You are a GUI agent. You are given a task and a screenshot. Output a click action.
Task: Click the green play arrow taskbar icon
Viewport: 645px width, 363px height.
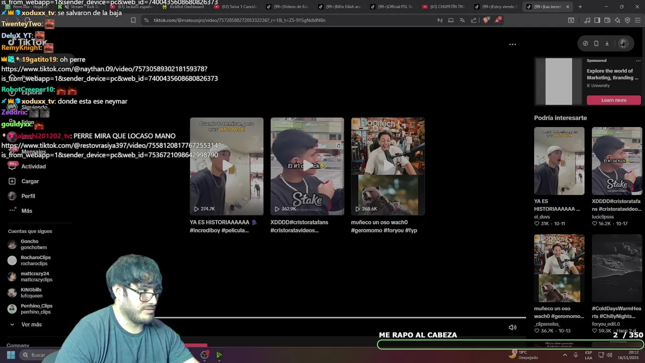[x=219, y=355]
